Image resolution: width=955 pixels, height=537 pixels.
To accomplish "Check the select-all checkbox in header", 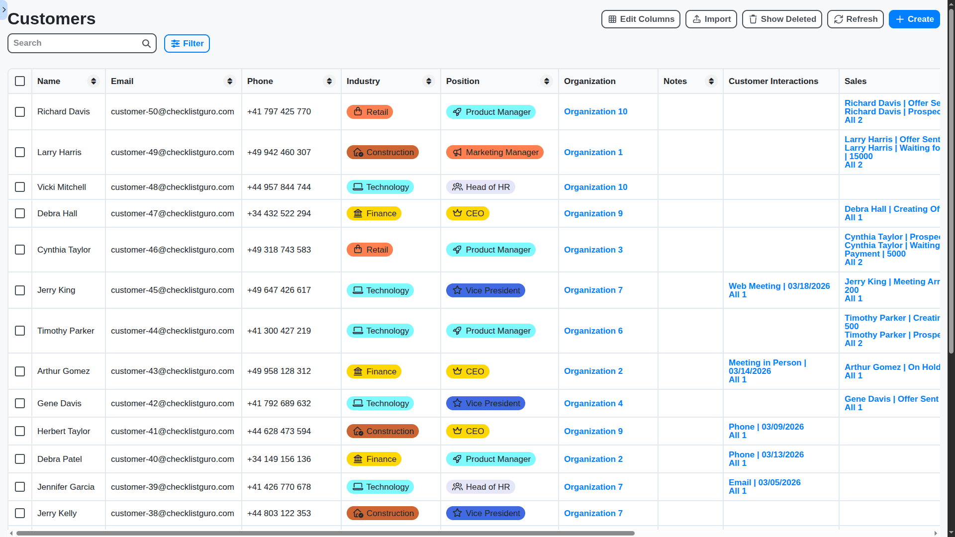I will click(x=20, y=81).
